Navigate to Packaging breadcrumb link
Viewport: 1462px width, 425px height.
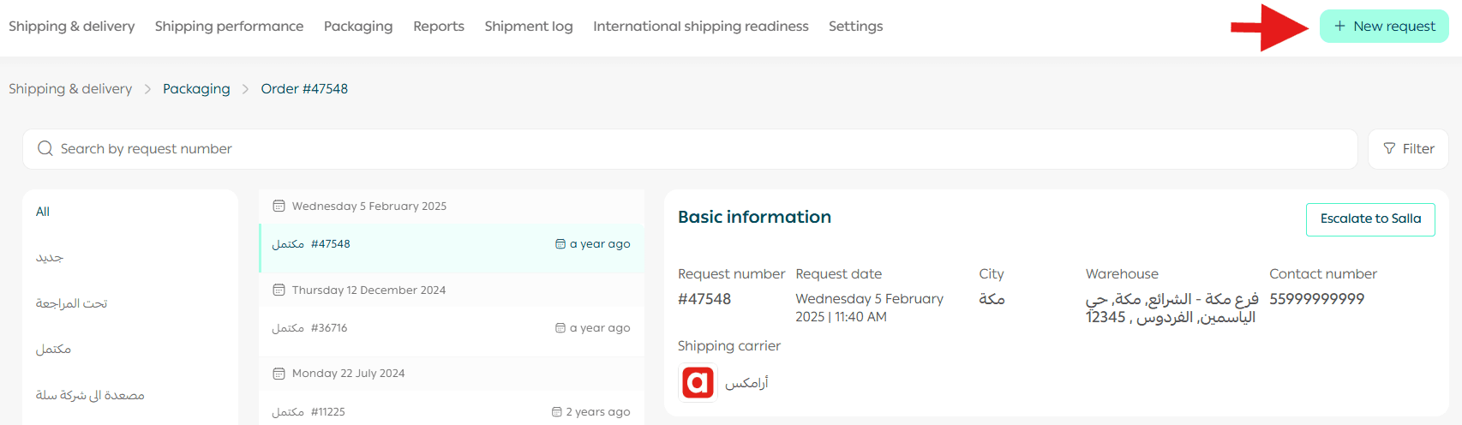coord(196,89)
